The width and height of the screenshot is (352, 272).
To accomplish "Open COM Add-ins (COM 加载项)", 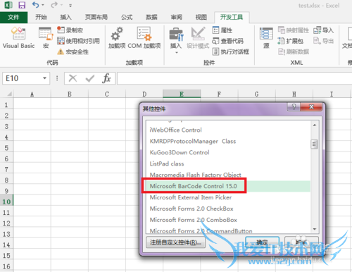I will pyautogui.click(x=144, y=37).
